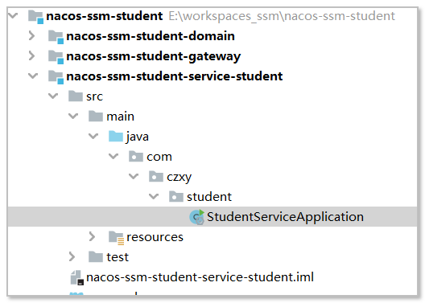Screen dimensions: 425x303
Task: Select nacos-ssm-student-service-student.iml file
Action: [x=200, y=277]
